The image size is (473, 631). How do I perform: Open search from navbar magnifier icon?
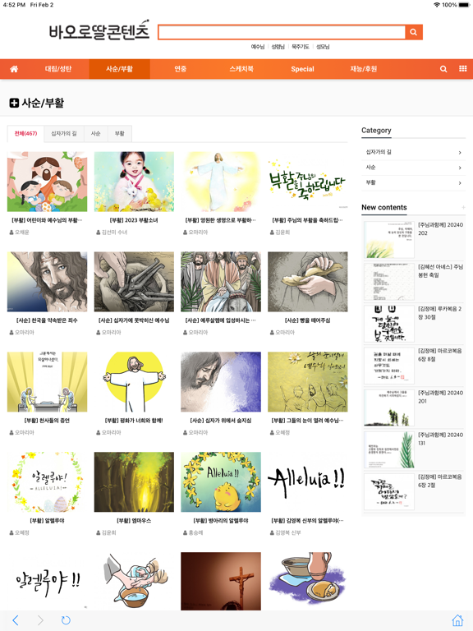(443, 69)
